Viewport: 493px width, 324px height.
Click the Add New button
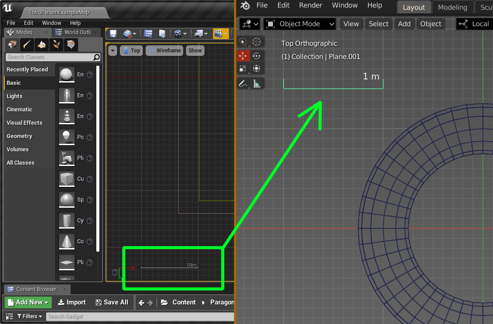pos(28,302)
